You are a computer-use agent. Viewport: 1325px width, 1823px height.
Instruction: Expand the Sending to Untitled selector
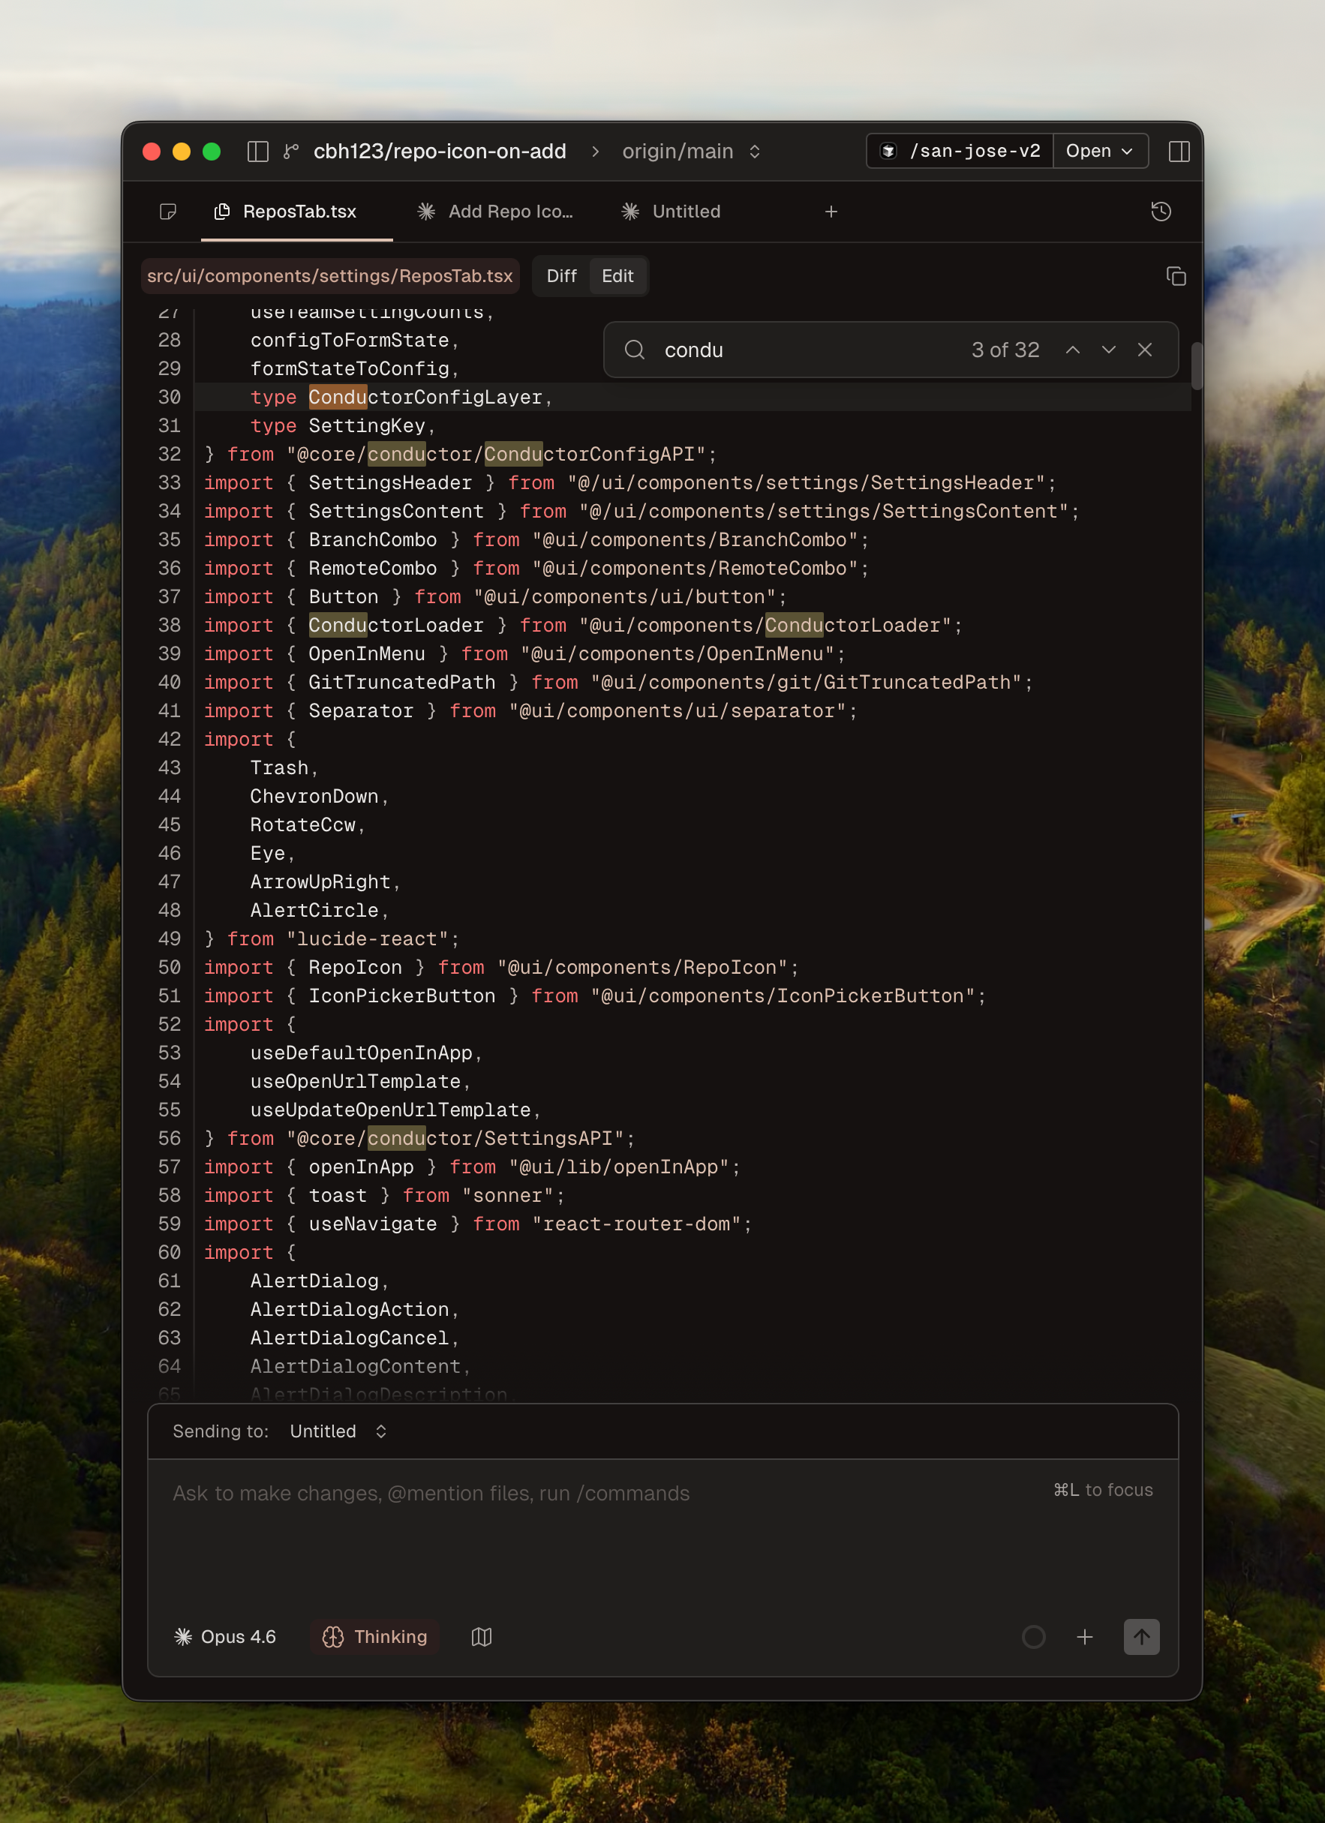(338, 1431)
